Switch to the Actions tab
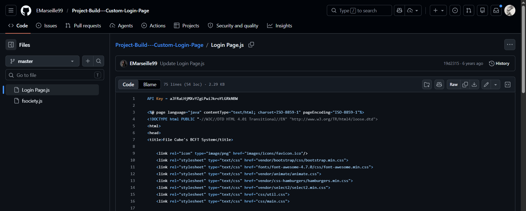 pos(153,25)
